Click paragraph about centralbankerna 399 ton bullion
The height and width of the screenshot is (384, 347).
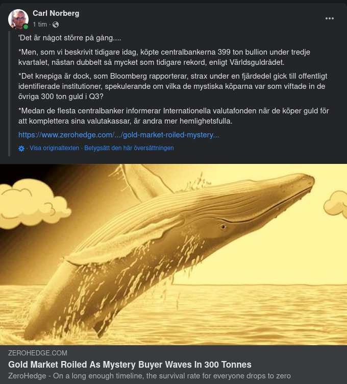164,57
